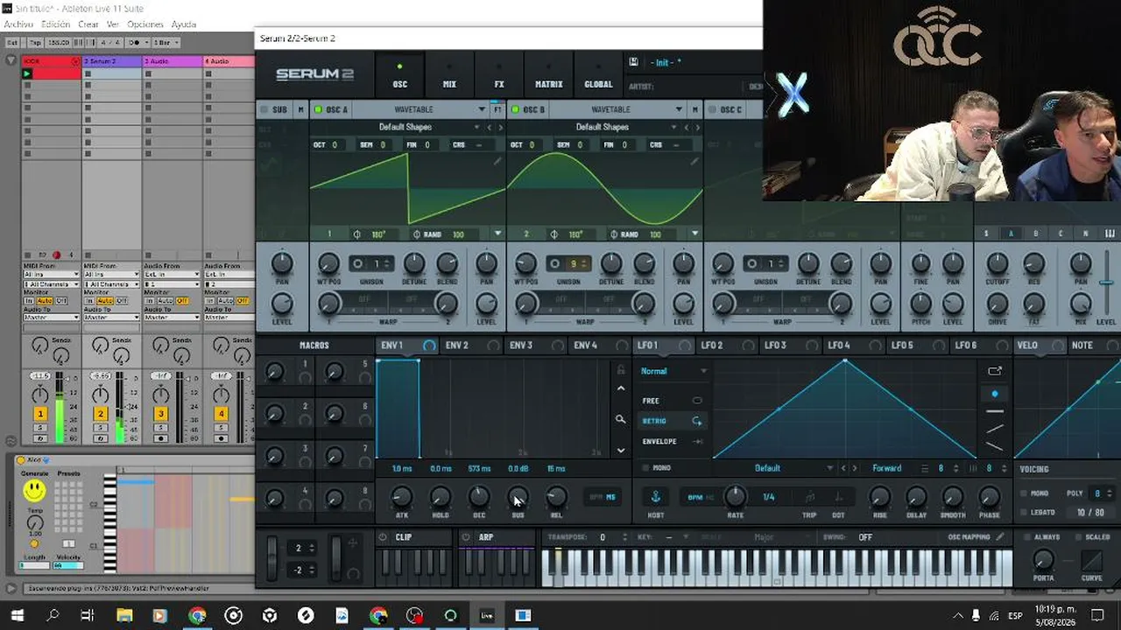Viewport: 1121px width, 630px height.
Task: Open the OSC B type dropdown
Action: [617, 109]
